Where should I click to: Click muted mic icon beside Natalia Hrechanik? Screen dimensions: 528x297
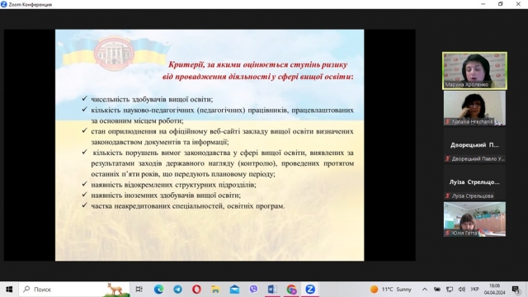[x=447, y=121]
